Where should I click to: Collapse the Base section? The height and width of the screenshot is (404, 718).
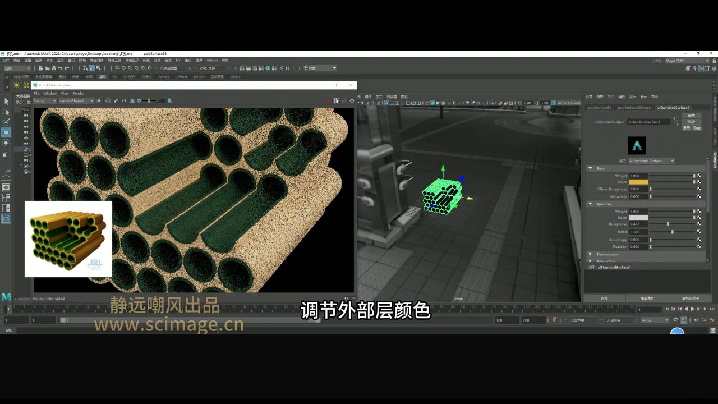(590, 168)
